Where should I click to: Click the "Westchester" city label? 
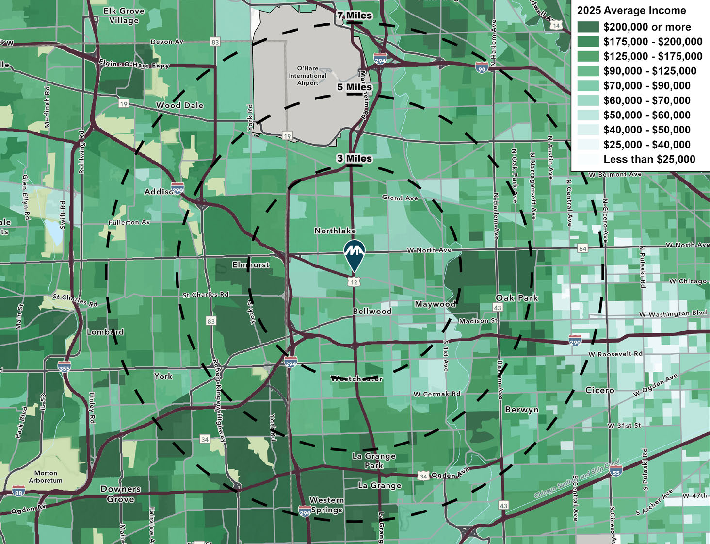click(x=357, y=379)
